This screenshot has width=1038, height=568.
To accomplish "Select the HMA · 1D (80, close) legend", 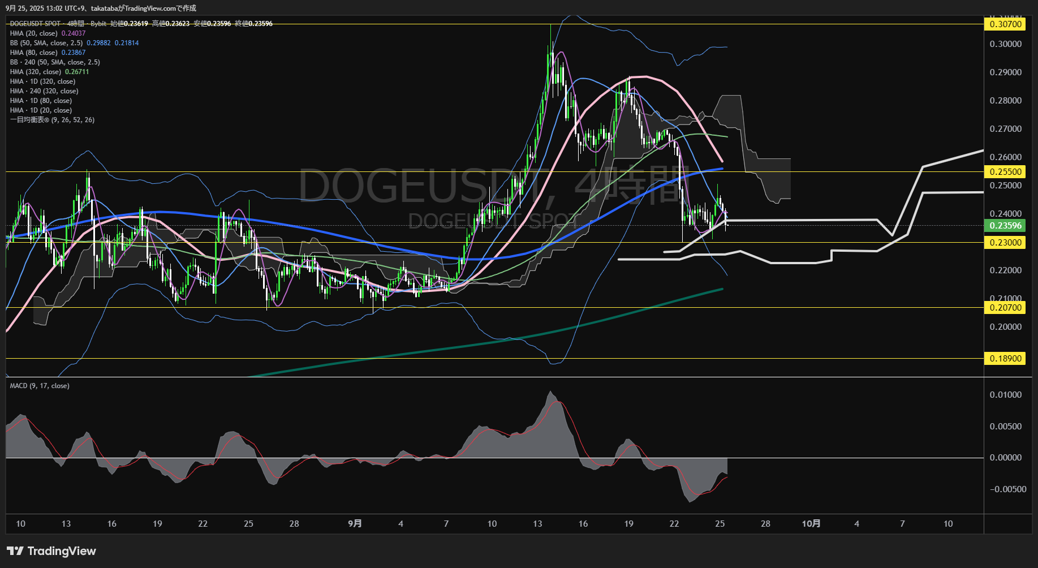I will click(x=41, y=101).
